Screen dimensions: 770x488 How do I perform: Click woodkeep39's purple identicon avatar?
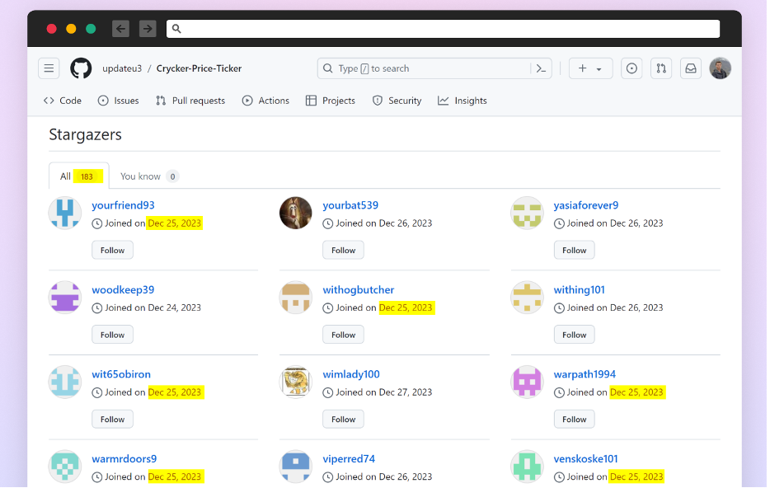(65, 298)
